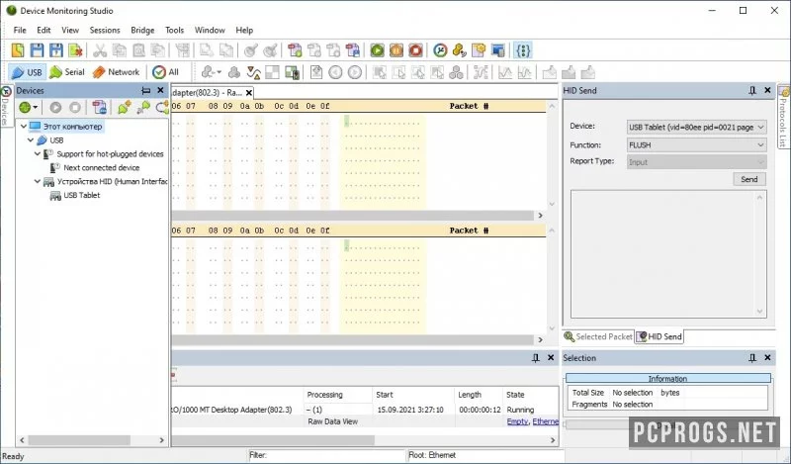
Task: Collapse the Этот компьютер tree node
Action: point(23,127)
